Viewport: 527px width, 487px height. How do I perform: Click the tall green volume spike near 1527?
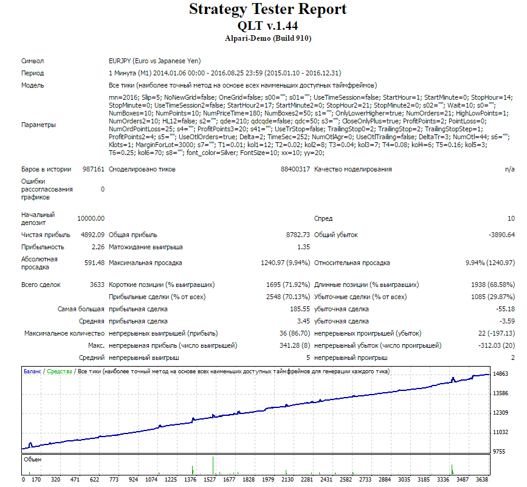click(x=213, y=466)
